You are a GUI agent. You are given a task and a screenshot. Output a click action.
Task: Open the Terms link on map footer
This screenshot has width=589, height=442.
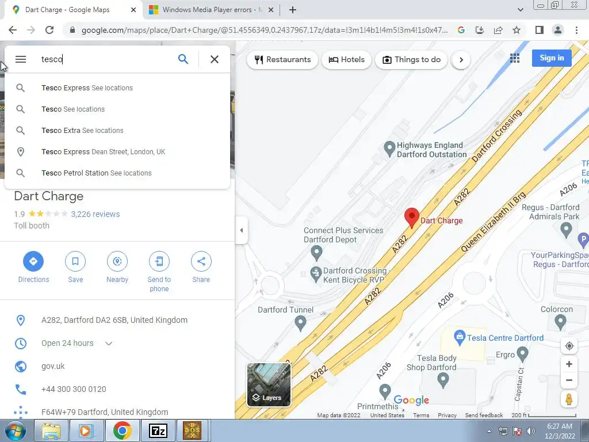(x=421, y=416)
